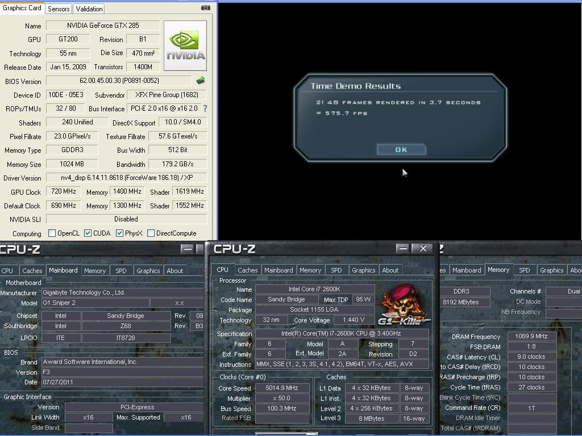The width and height of the screenshot is (582, 436).
Task: Click the Subvendor XFX Pine Group field
Action: (167, 95)
